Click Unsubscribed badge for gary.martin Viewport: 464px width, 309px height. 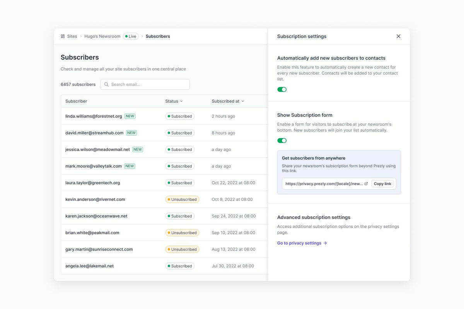click(182, 249)
